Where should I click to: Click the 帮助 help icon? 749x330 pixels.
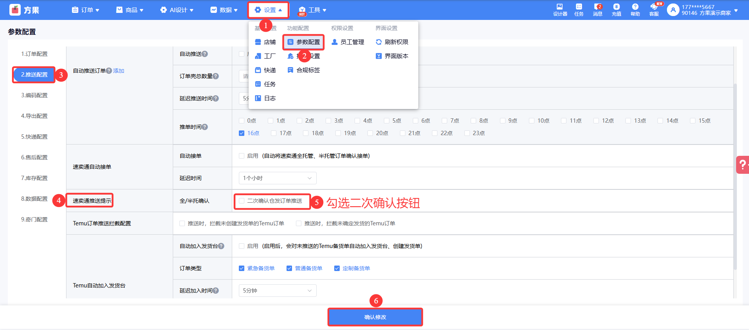(x=635, y=10)
